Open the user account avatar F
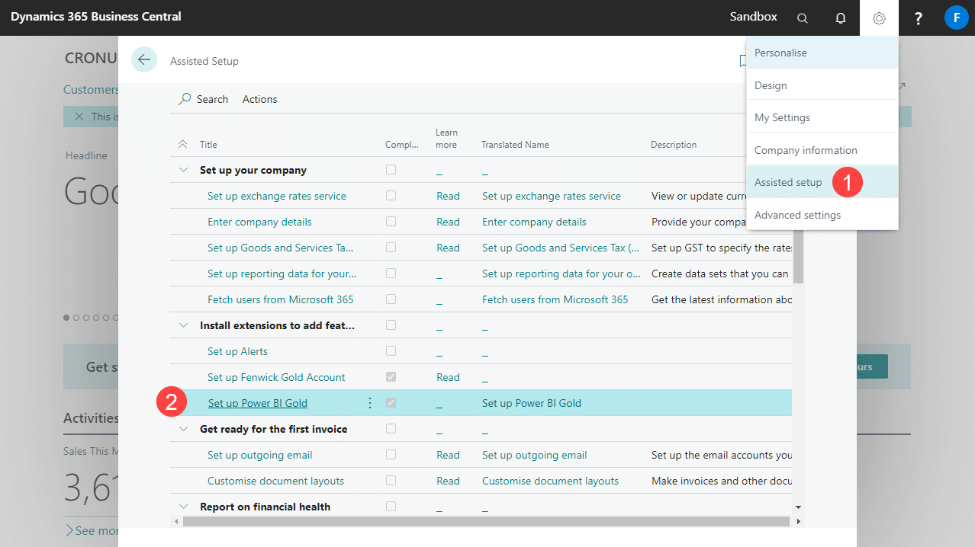 (956, 17)
